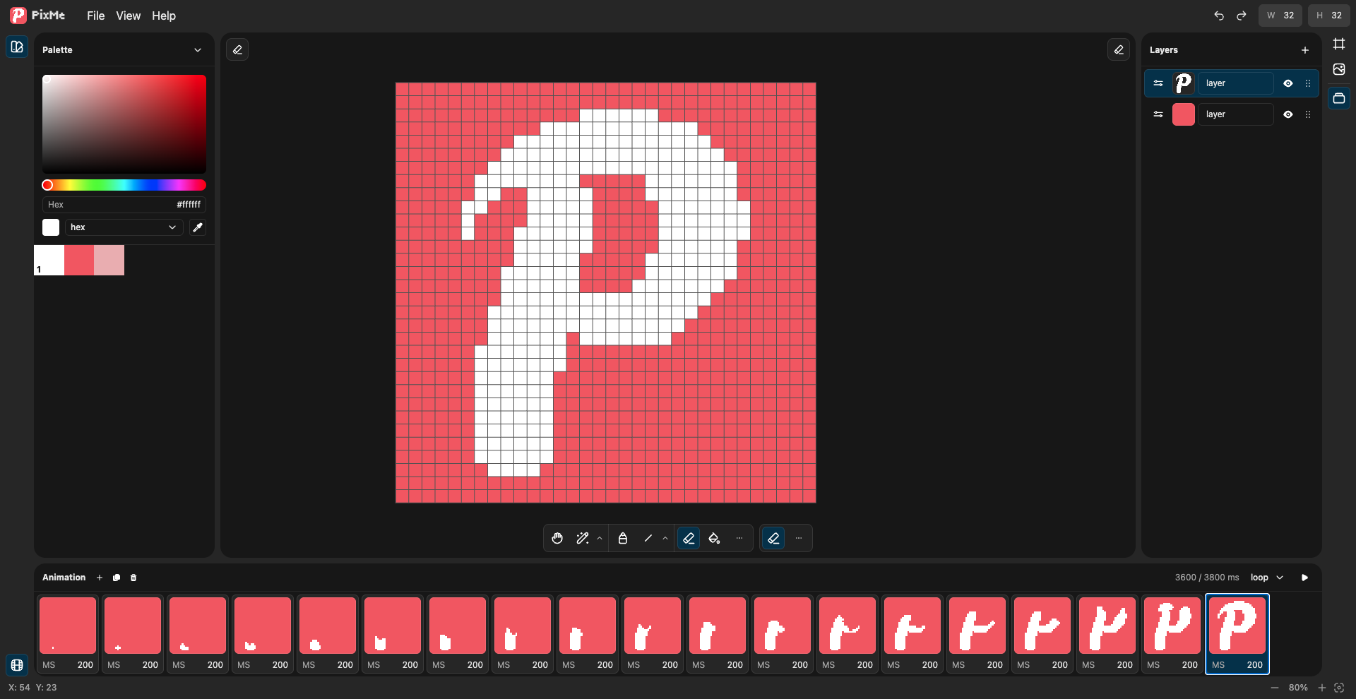Click the red layer name field
Image resolution: width=1356 pixels, height=699 pixels.
(x=1236, y=114)
